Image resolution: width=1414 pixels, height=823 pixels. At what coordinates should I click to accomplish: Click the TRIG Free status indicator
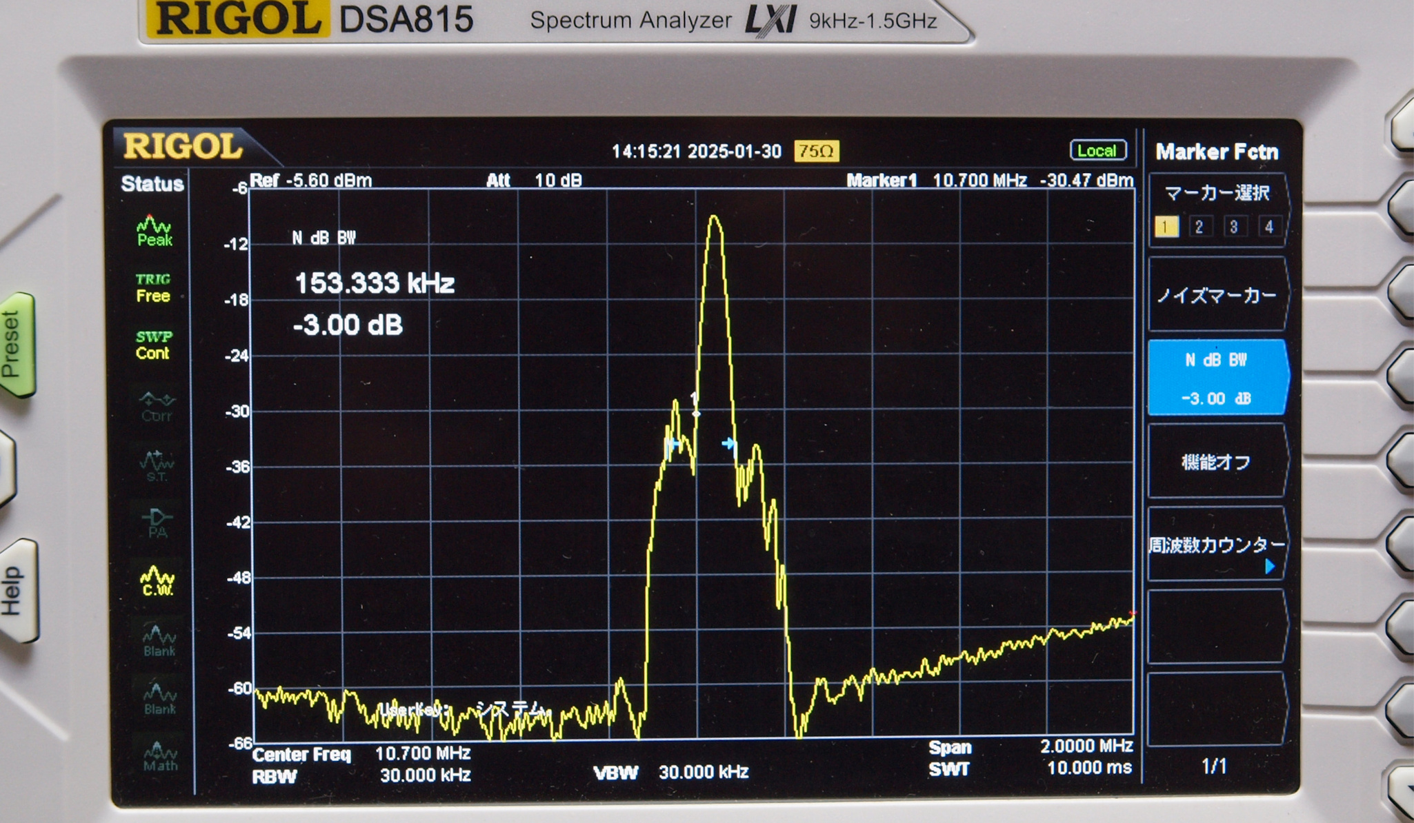(152, 288)
